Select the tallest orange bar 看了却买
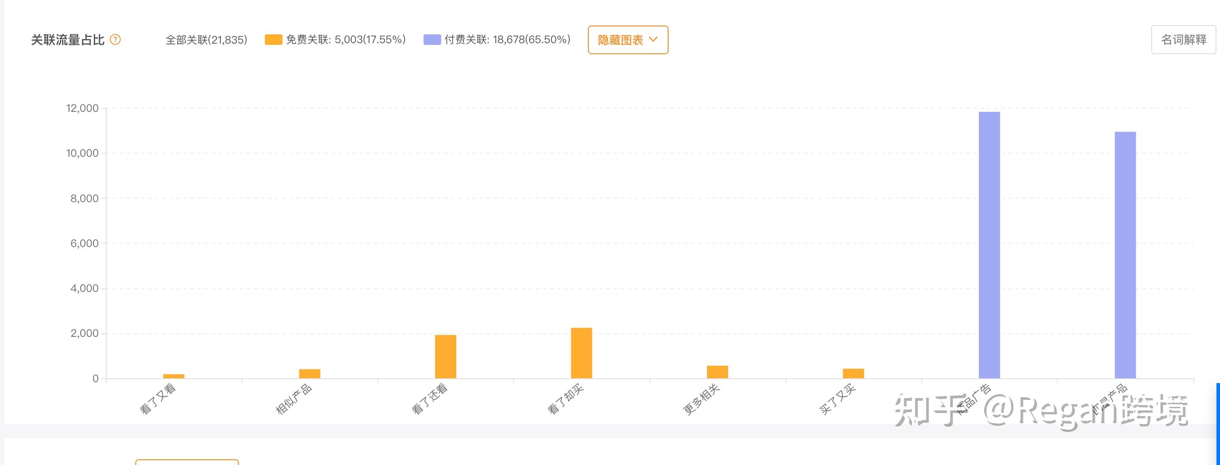Image resolution: width=1220 pixels, height=465 pixels. click(582, 353)
